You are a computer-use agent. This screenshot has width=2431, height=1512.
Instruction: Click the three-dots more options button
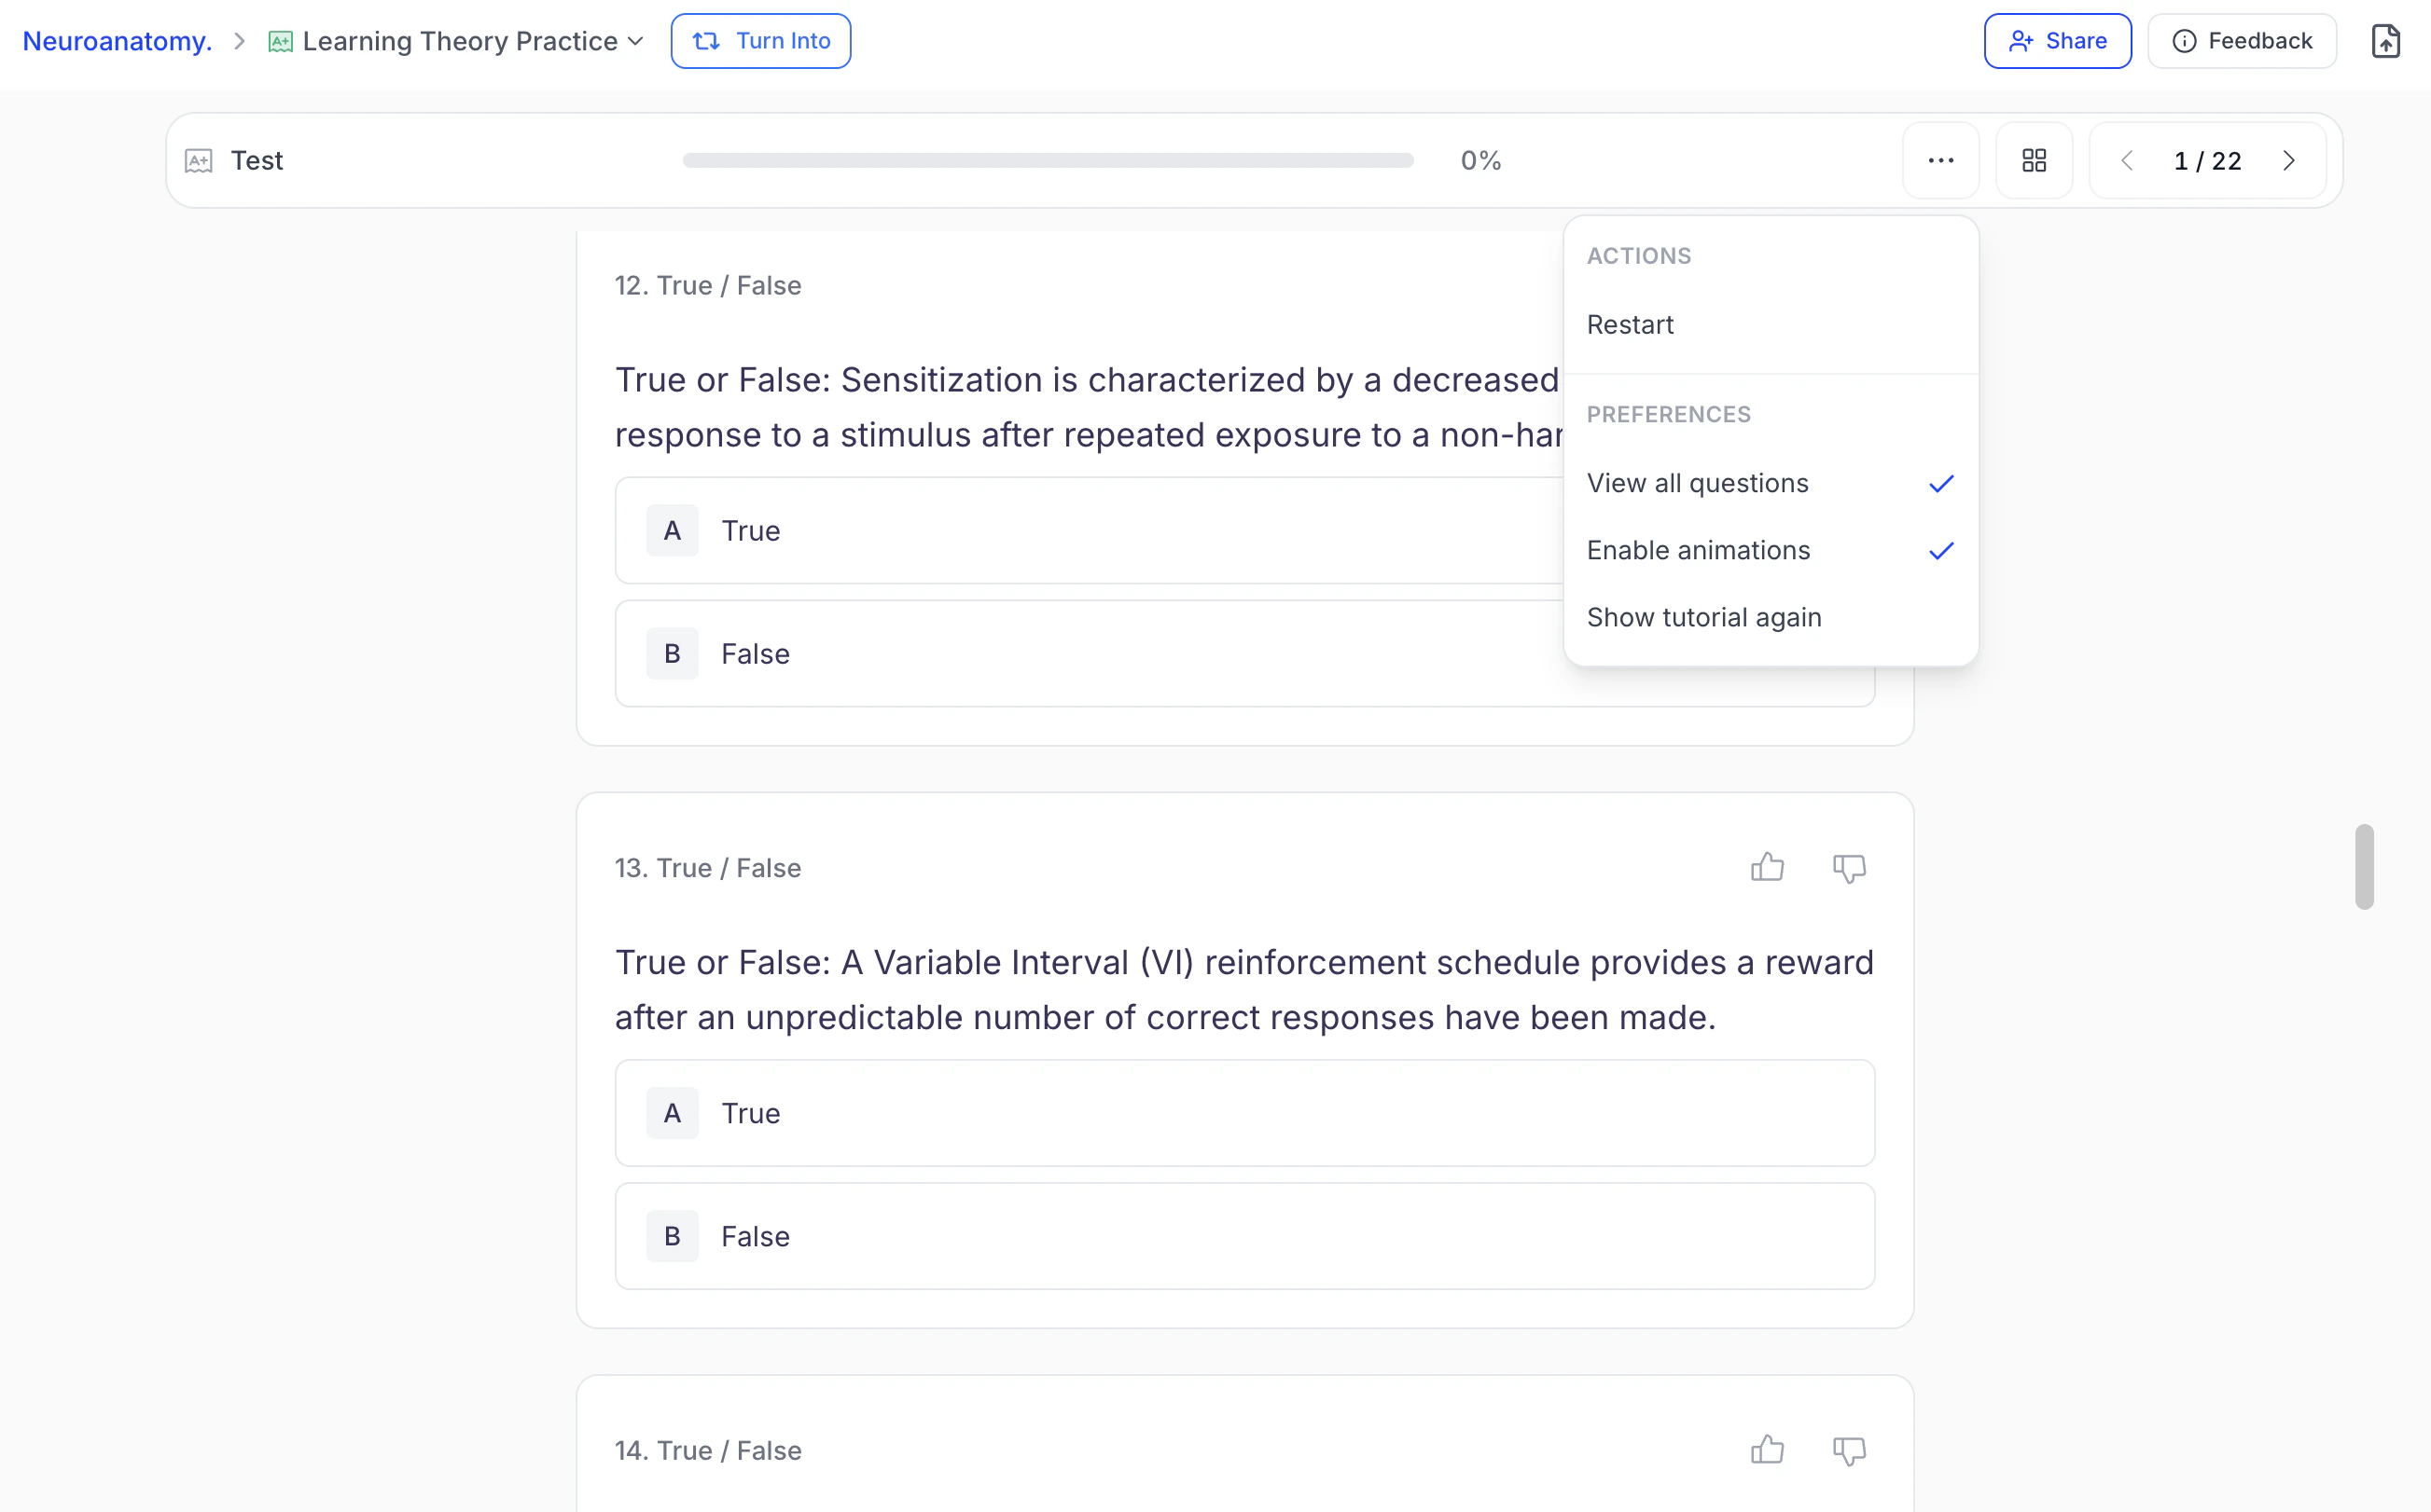pyautogui.click(x=1939, y=160)
